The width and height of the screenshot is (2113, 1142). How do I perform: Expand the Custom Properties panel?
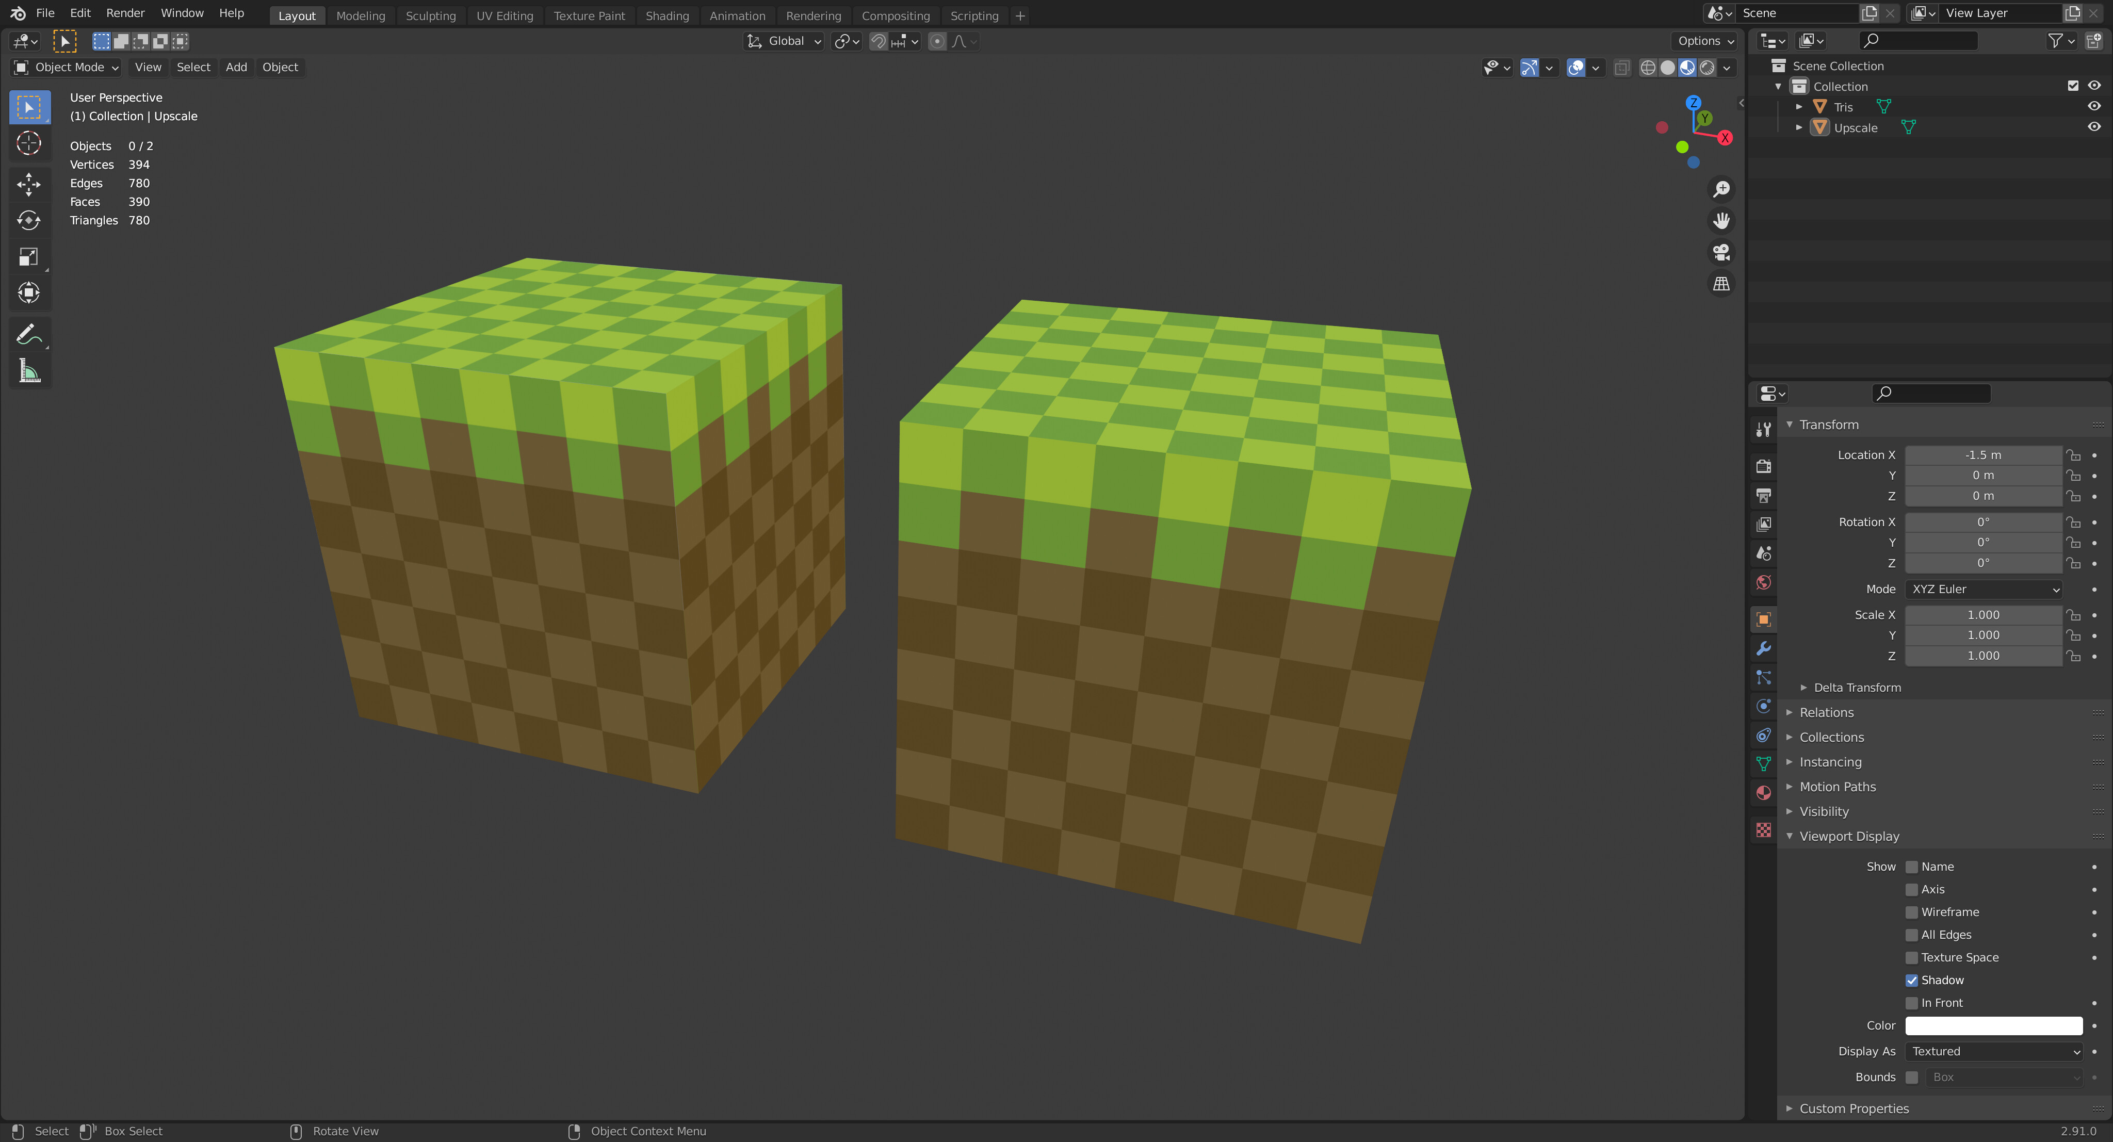[x=1853, y=1109]
